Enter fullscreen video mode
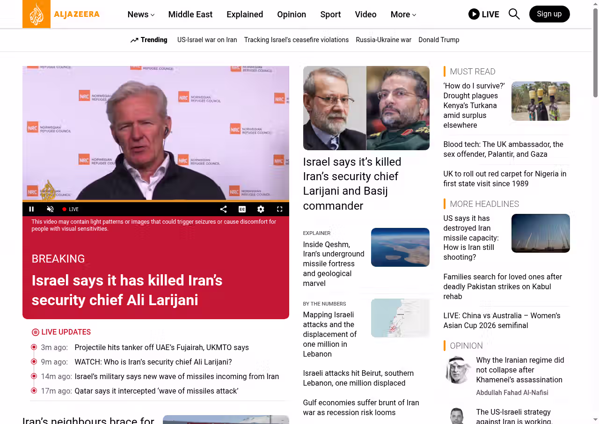Image resolution: width=599 pixels, height=424 pixels. [279, 209]
